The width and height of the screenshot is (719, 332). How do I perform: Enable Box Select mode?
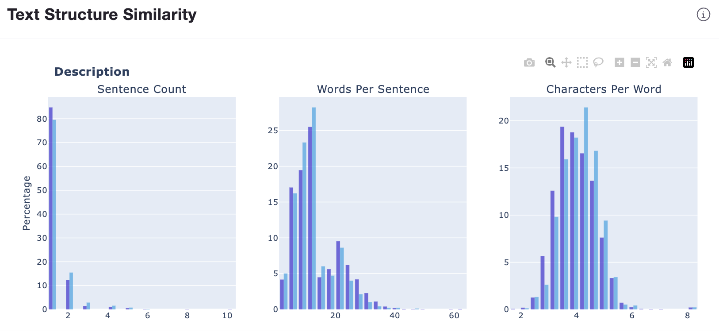582,62
